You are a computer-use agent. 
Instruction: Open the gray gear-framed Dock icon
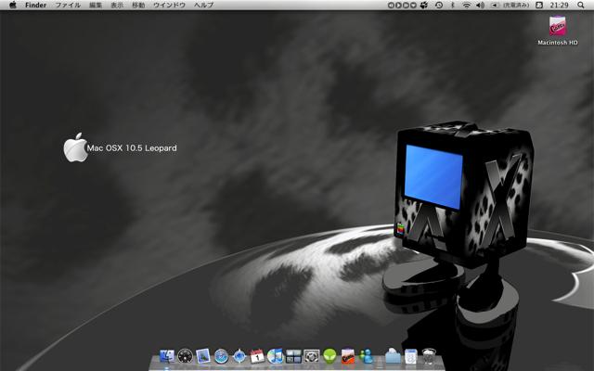click(x=312, y=356)
